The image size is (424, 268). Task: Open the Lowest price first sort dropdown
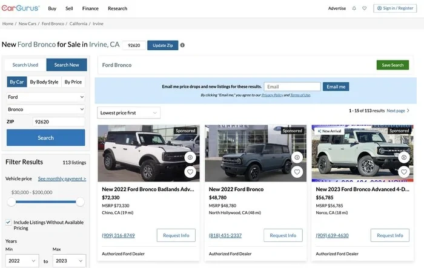128,113
